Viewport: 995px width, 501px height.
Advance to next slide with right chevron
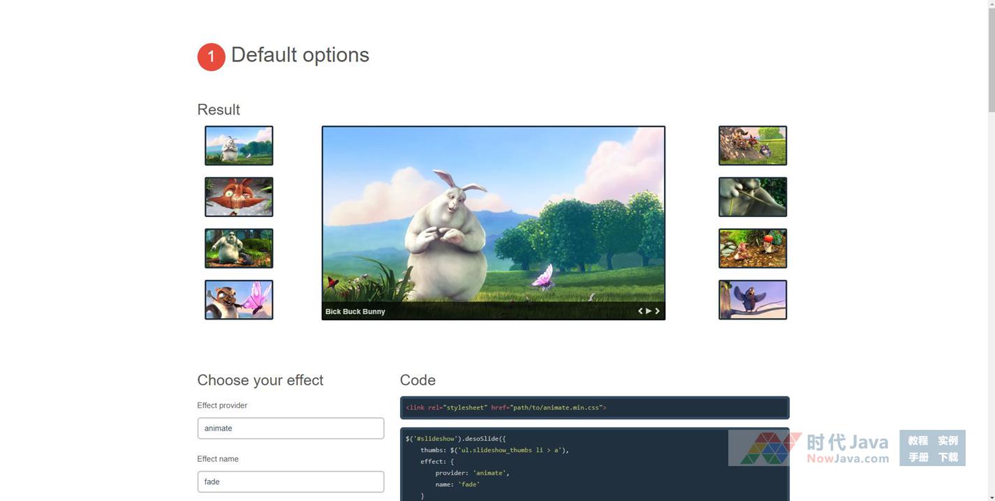(x=657, y=311)
